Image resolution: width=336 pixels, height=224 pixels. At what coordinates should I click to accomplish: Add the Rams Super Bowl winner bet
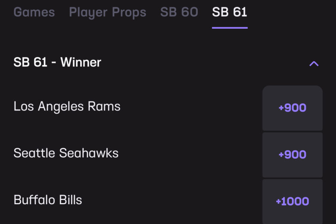(x=292, y=108)
